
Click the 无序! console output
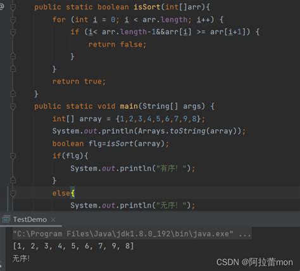(21, 258)
